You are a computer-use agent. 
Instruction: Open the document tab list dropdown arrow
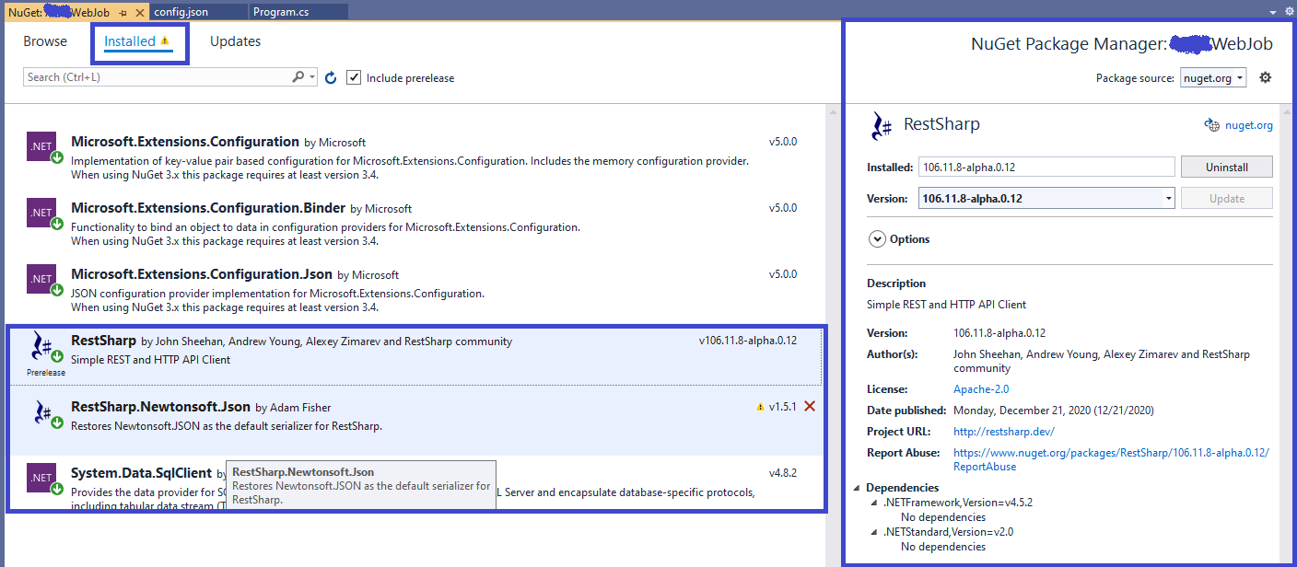[1274, 12]
